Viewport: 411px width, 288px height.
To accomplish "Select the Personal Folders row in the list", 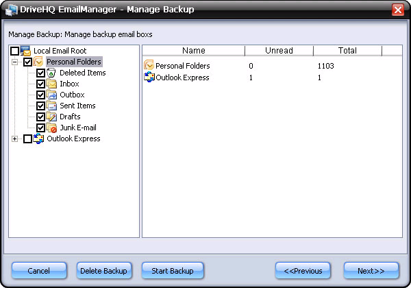I will coord(182,66).
